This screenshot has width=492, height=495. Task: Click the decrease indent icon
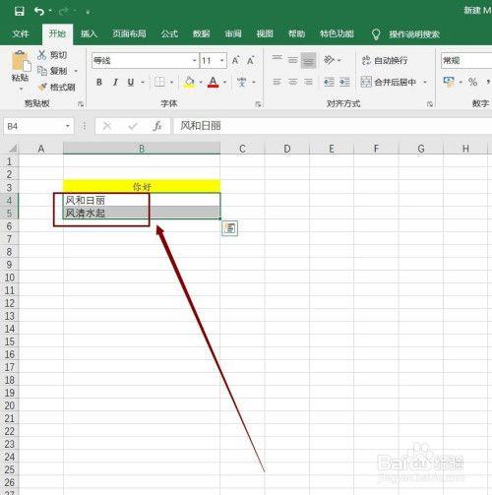pos(329,82)
